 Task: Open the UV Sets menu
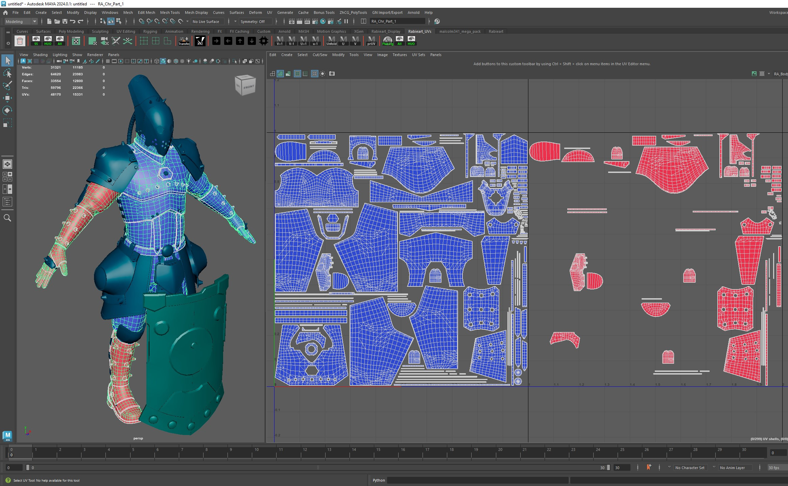click(x=418, y=55)
